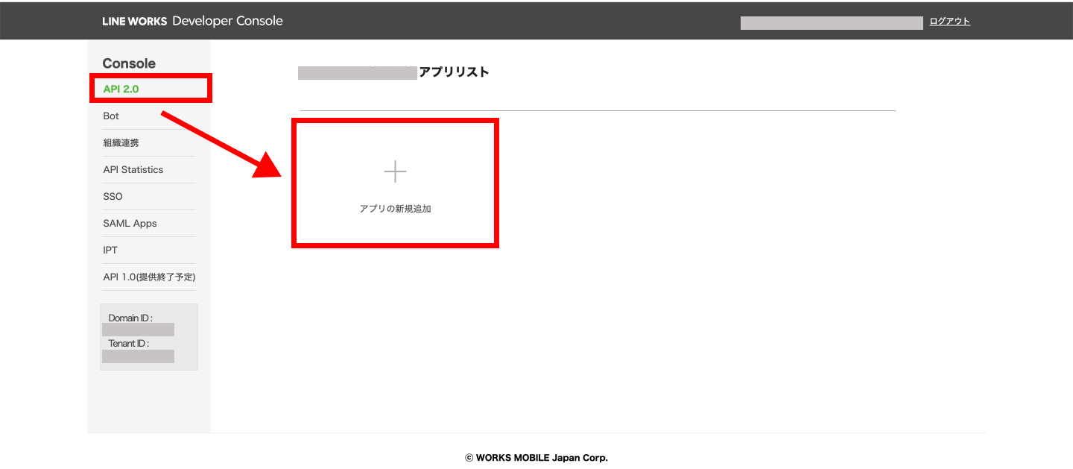Screen dimensions: 1073x469
Task: Go to the Bot section in sidebar
Action: [x=111, y=116]
